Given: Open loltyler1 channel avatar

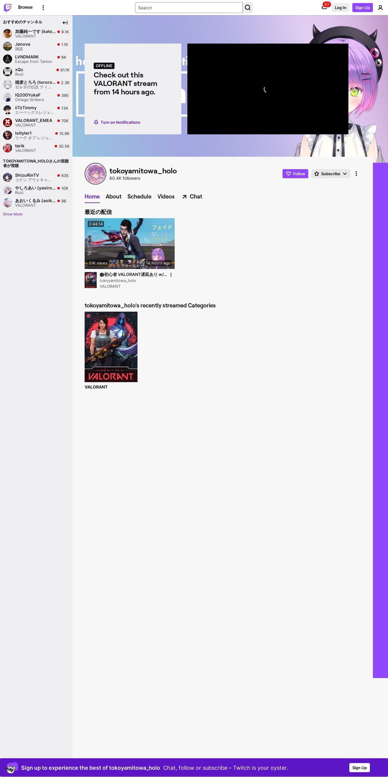Looking at the screenshot, I should coord(8,135).
